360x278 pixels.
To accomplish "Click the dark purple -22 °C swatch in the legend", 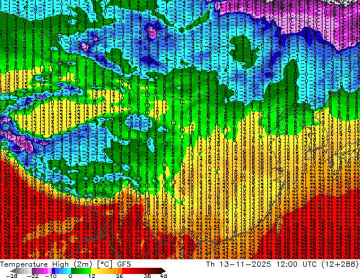I will [34, 271].
